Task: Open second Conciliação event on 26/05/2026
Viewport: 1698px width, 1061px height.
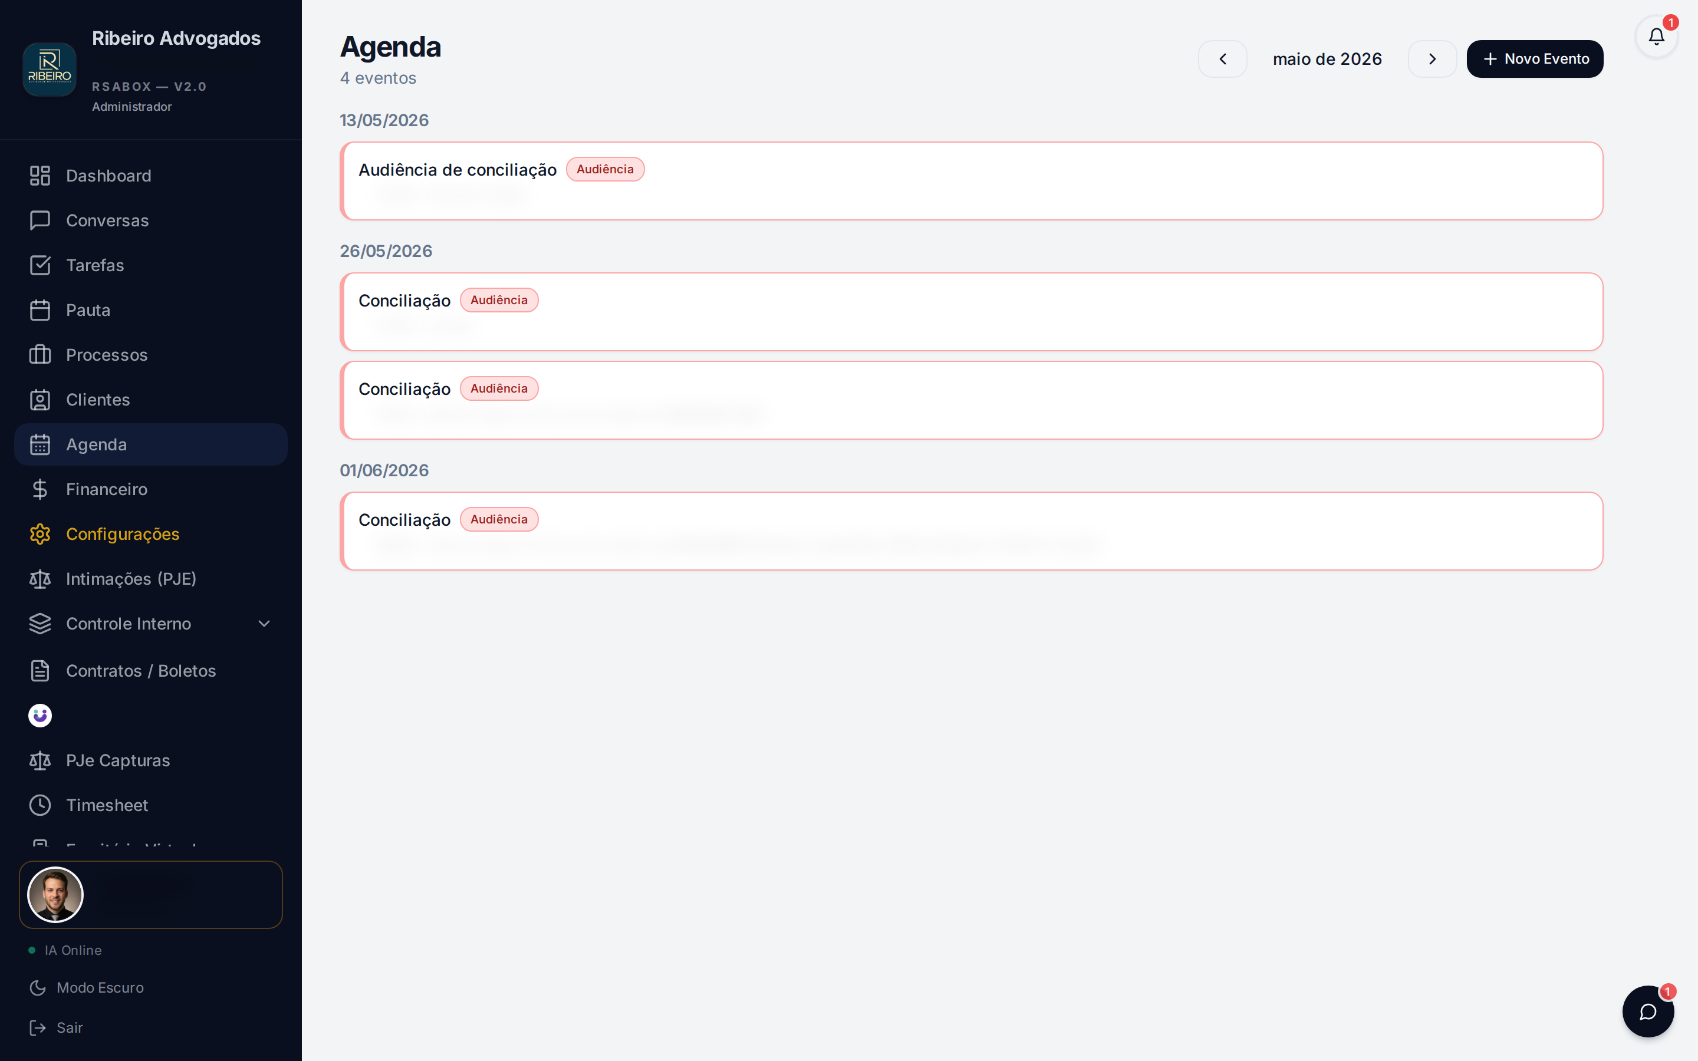Action: (x=971, y=400)
